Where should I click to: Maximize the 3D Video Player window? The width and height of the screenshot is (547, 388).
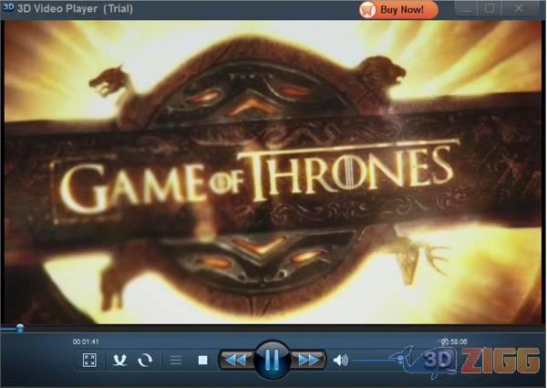tap(490, 8)
